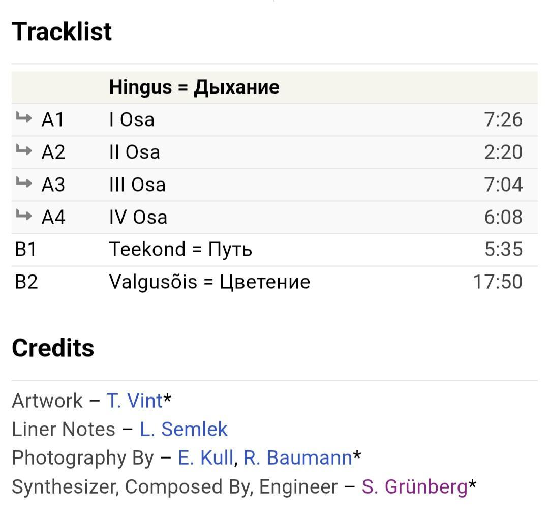Open the L. Semlek credit link
This screenshot has width=549, height=519.
coord(184,429)
